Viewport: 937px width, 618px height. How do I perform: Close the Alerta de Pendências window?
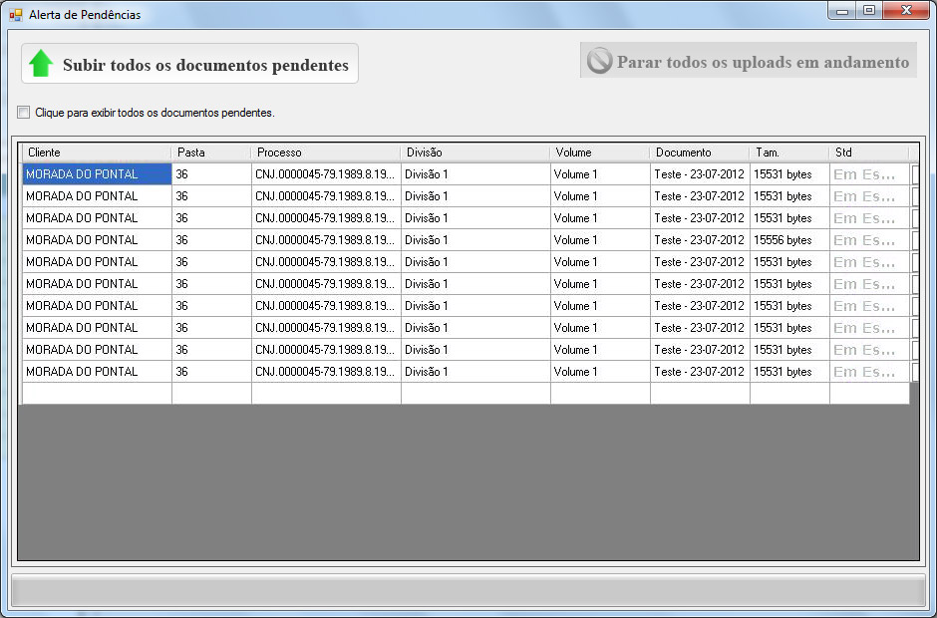906,11
